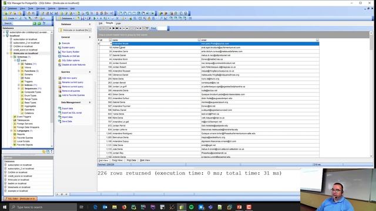The width and height of the screenshot is (376, 211).
Task: Collapse the Queries panel section
Action: coord(90,72)
